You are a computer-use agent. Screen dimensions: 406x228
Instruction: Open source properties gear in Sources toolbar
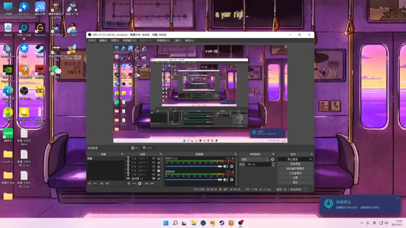coord(140,183)
